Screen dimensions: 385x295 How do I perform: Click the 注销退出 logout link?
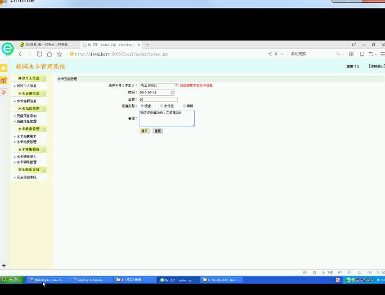(377, 66)
